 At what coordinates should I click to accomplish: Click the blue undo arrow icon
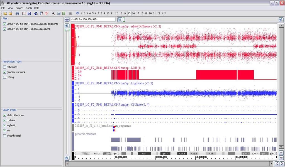click(77, 13)
